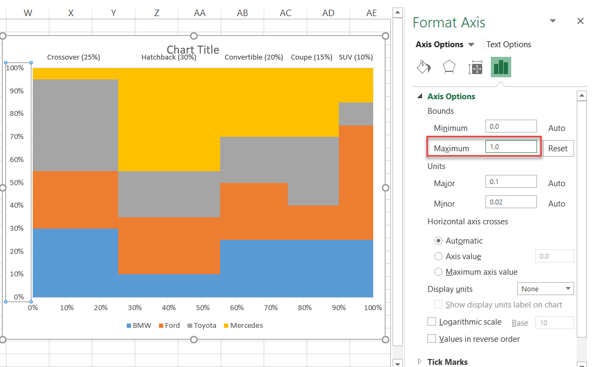The image size is (595, 367).
Task: Click worksheet vertical scrollbar up arrow
Action: pos(397,12)
